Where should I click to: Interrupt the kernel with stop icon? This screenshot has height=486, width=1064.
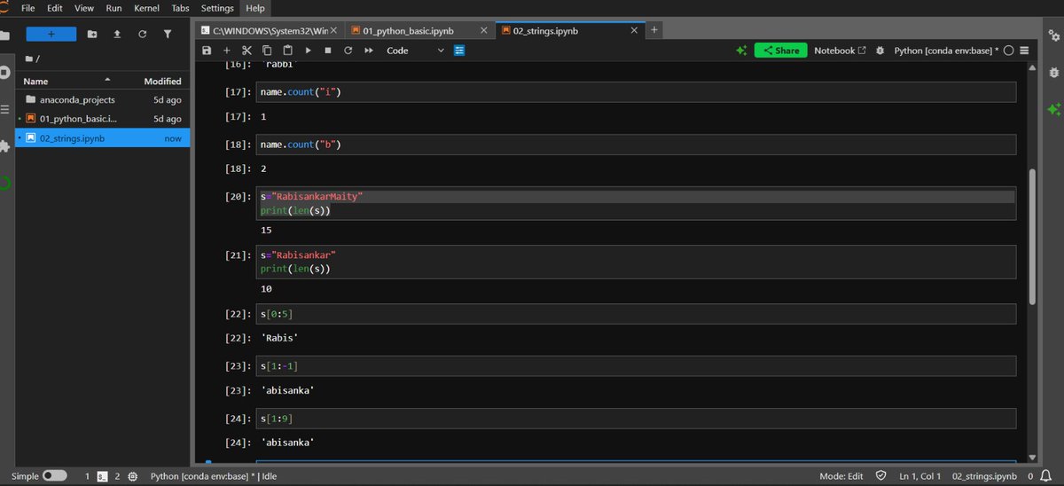[x=328, y=51]
